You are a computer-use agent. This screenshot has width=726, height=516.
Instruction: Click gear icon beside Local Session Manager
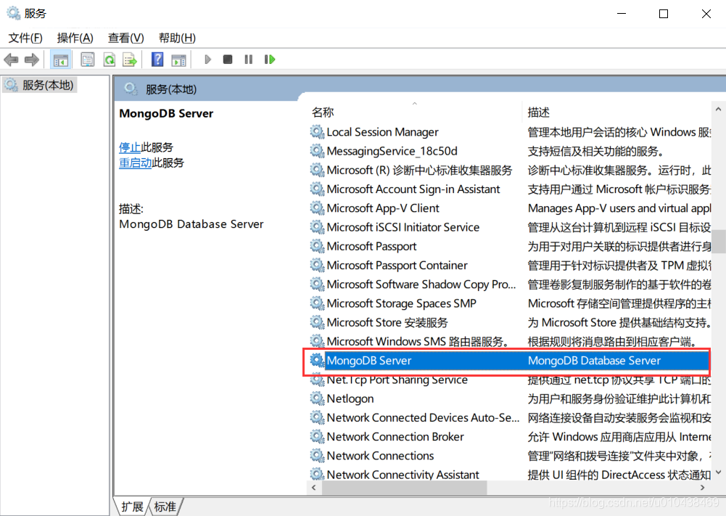pyautogui.click(x=317, y=132)
